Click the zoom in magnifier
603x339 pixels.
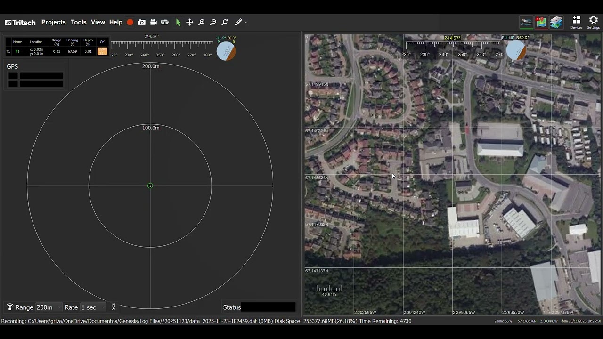201,22
